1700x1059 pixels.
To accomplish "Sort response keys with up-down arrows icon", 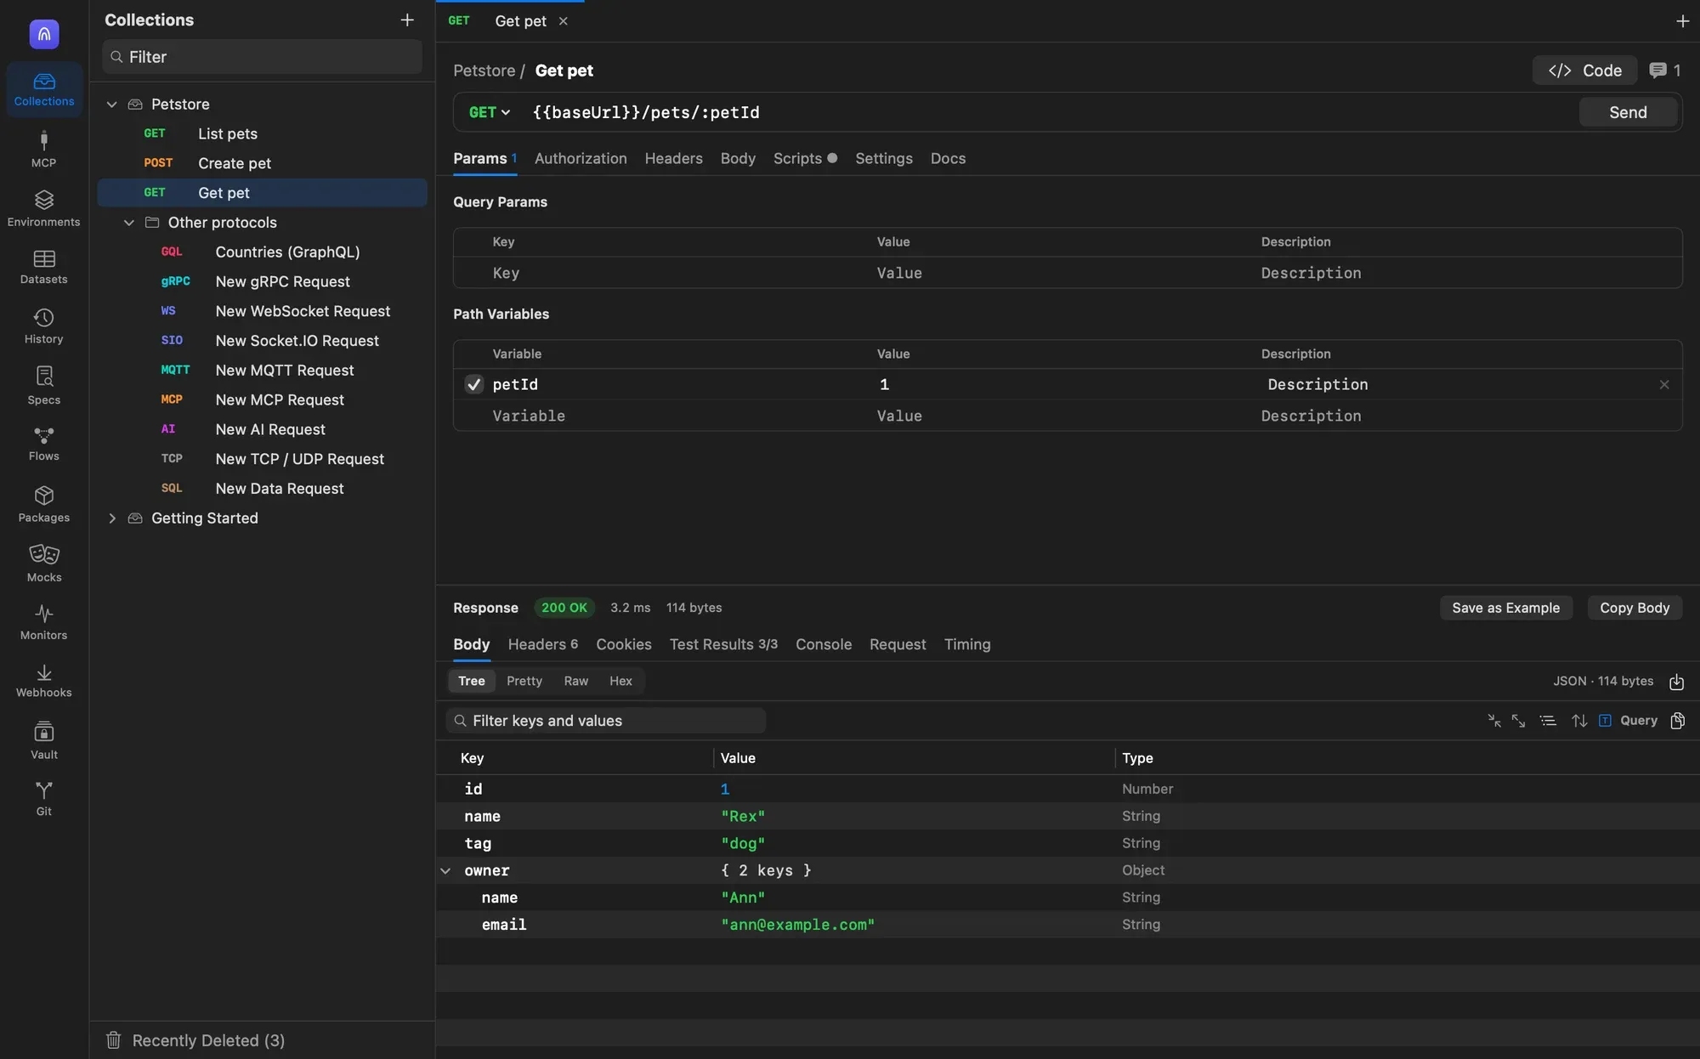I will 1579,721.
